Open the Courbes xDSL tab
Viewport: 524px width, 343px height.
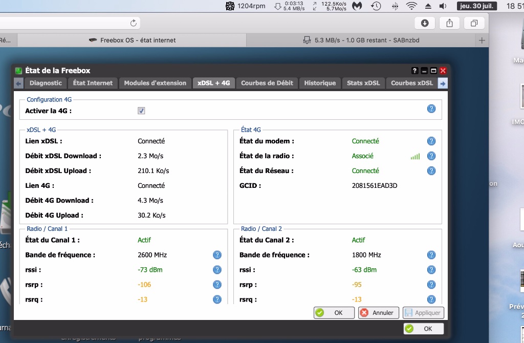(412, 83)
